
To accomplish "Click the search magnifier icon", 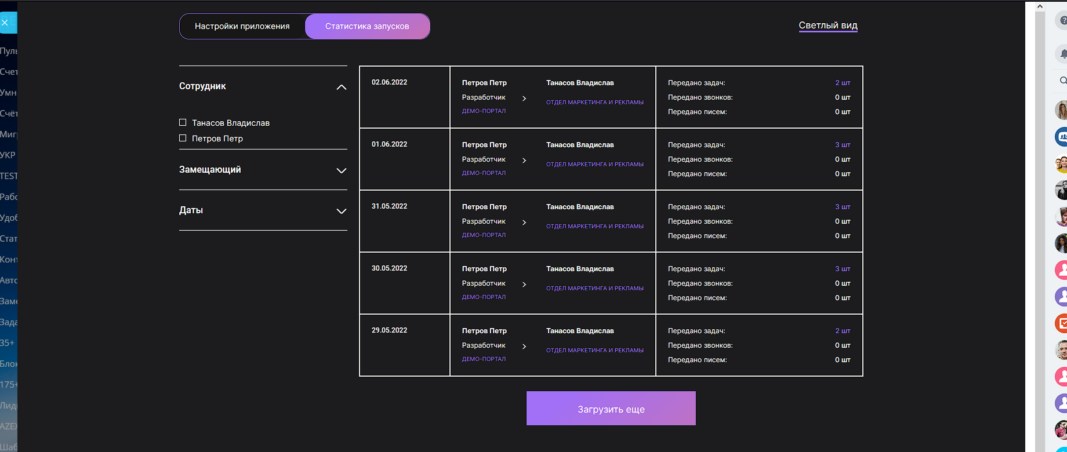I will [x=1062, y=81].
